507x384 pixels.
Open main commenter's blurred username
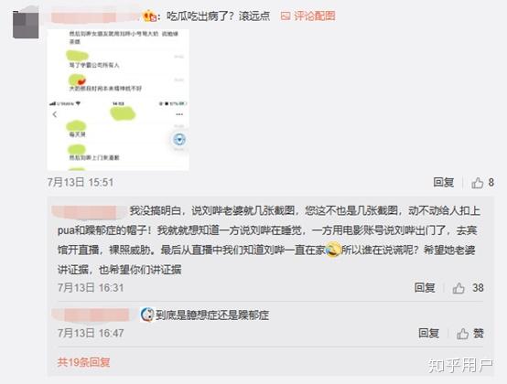(x=93, y=16)
